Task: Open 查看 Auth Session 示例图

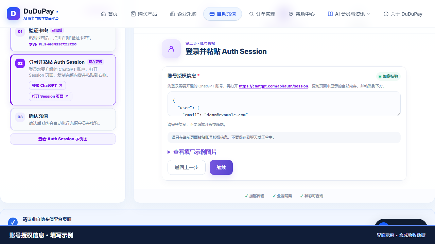Action: tap(63, 139)
